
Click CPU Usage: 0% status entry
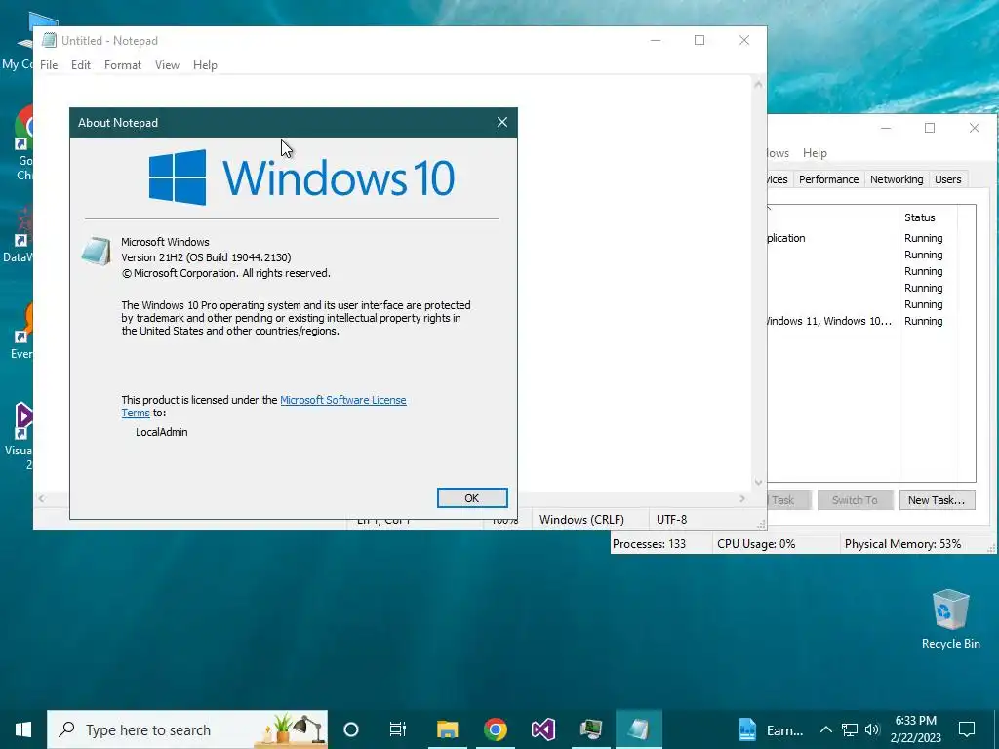pos(756,544)
